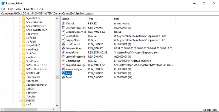Expand the Spooler tree node
The height and width of the screenshot is (112, 219).
click(20, 96)
